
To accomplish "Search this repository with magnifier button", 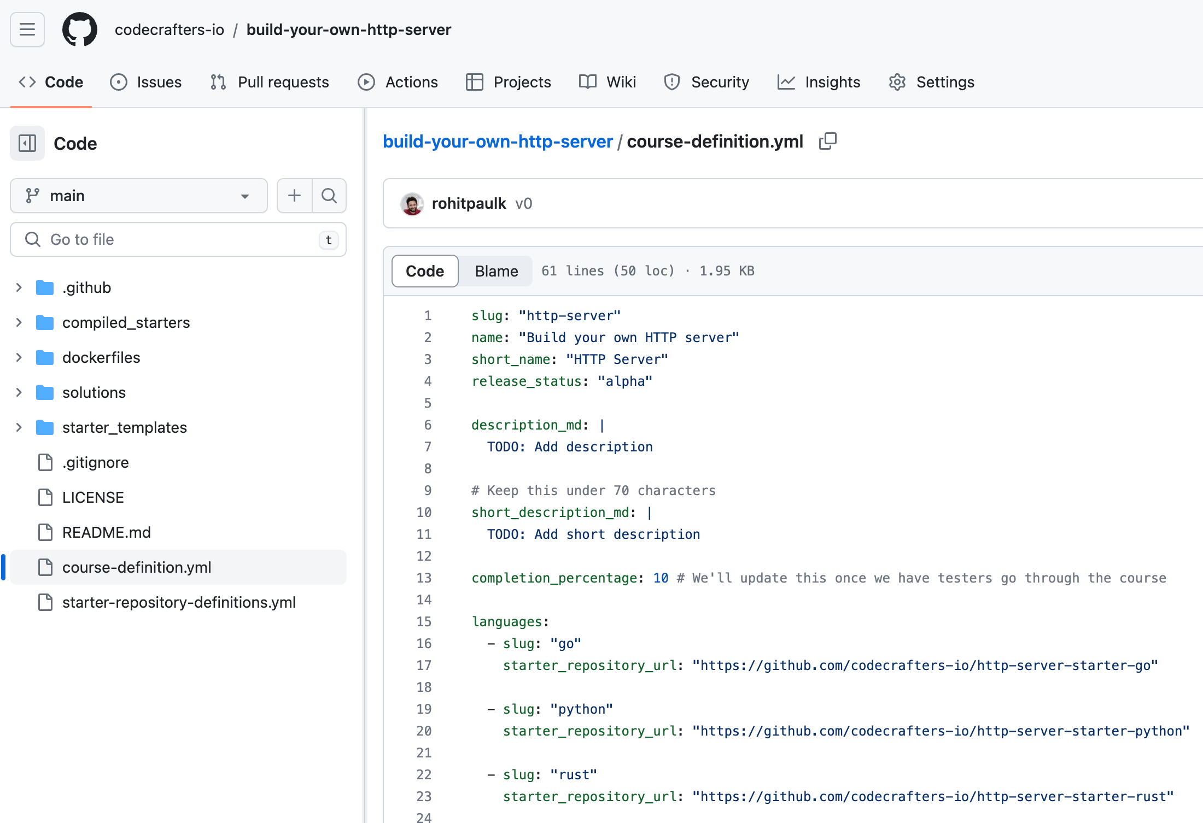I will click(x=329, y=196).
